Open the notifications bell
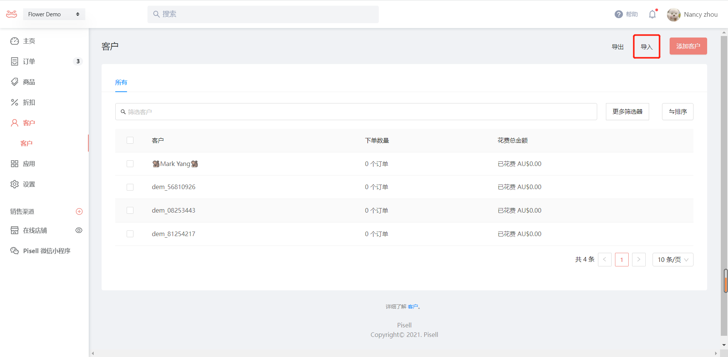Screen dimensions: 728x357 pos(652,14)
